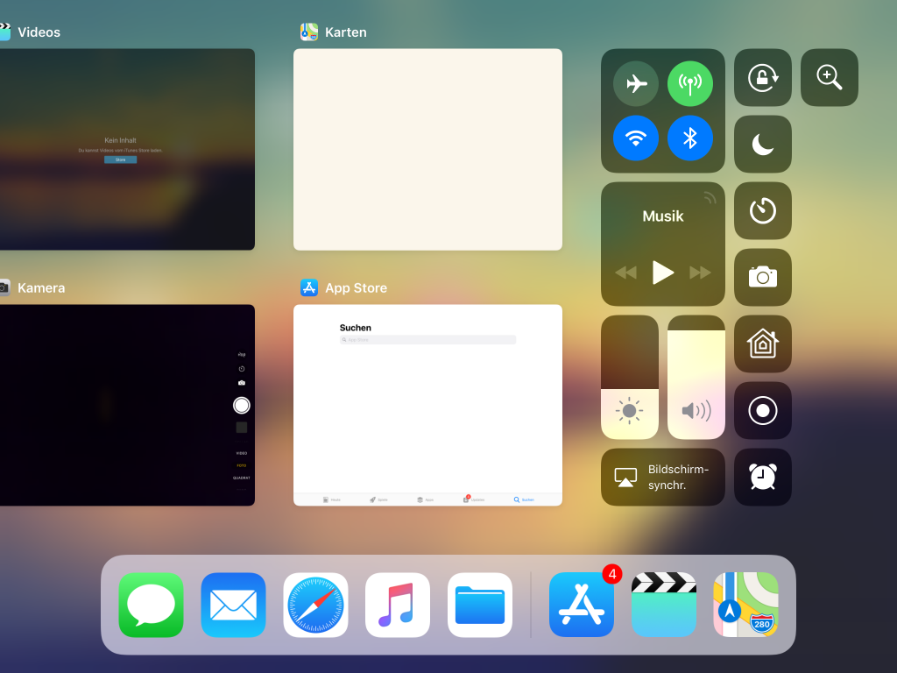
Task: Launch Safari from the dock
Action: point(314,605)
